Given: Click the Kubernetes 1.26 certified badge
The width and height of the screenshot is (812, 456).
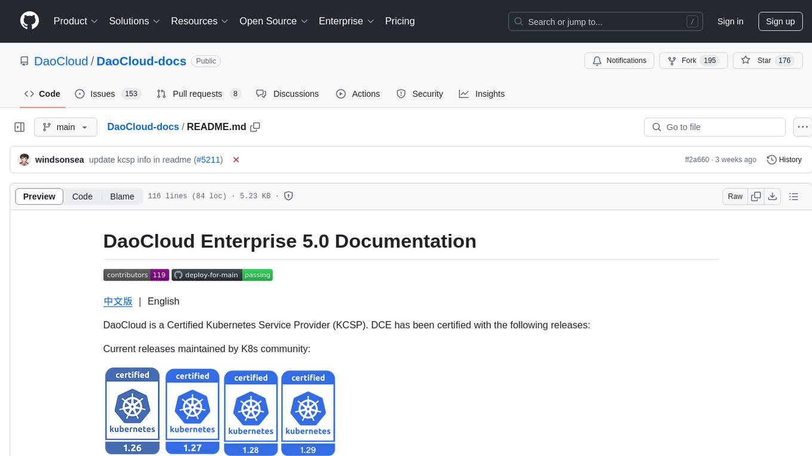Looking at the screenshot, I should point(133,411).
